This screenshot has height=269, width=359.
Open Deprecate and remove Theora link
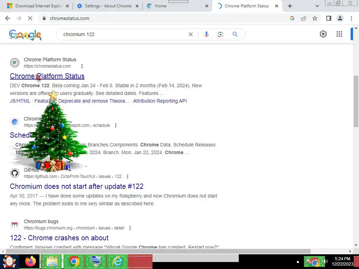pyautogui.click(x=94, y=101)
